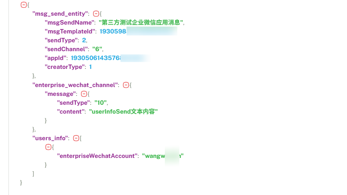Click the msgTemplateId key
The image size is (347, 195).
coord(70,31)
